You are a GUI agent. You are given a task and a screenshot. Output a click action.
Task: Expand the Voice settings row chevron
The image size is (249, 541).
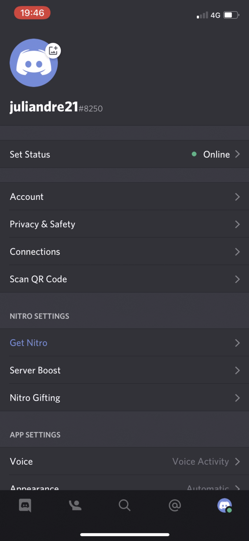click(237, 462)
